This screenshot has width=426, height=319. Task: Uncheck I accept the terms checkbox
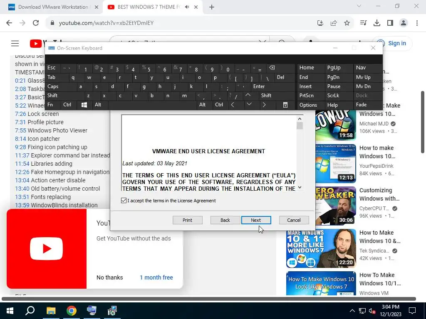click(x=124, y=201)
